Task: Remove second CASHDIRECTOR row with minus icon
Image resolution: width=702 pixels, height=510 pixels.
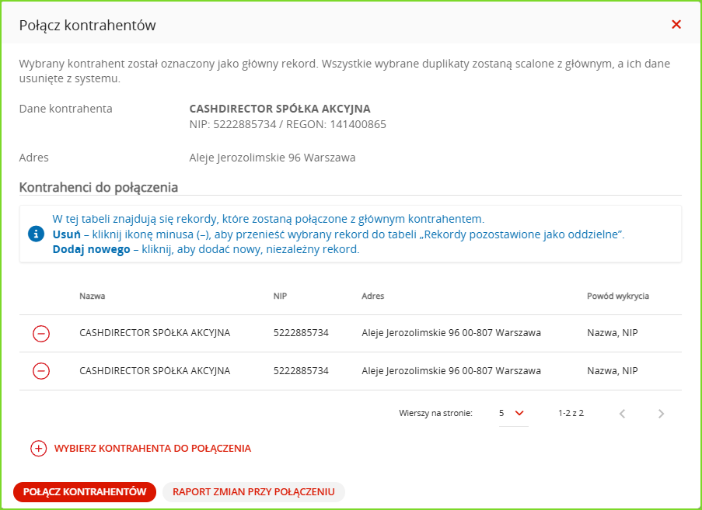Action: (x=40, y=371)
